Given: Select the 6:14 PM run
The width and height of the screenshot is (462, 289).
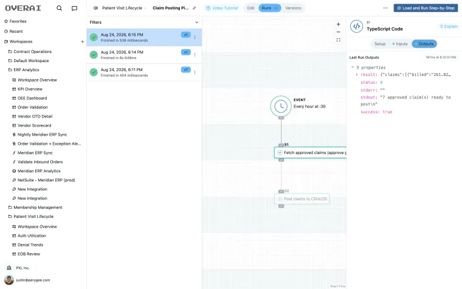Looking at the screenshot, I should 144,55.
